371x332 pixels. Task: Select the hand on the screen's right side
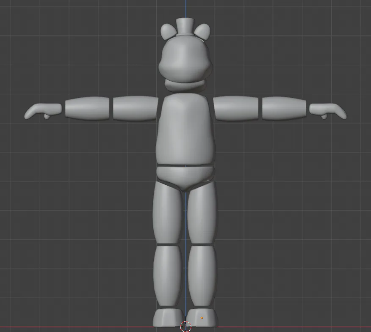(328, 111)
